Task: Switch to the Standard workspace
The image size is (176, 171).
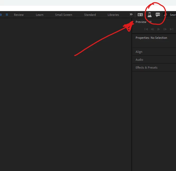Action: click(90, 15)
